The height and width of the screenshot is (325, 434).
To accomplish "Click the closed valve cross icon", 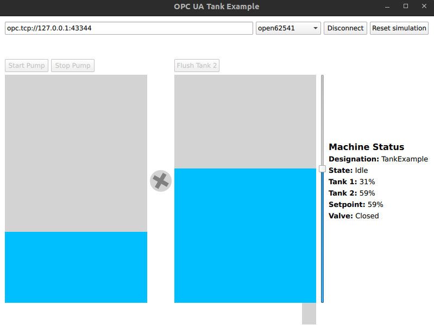I will coord(160,181).
